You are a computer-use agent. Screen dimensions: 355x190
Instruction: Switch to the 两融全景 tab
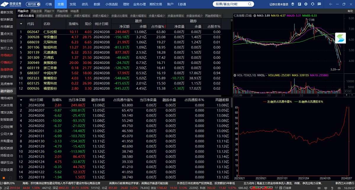pos(36,11)
